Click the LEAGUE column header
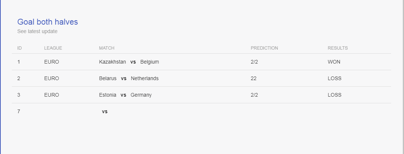The width and height of the screenshot is (404, 154). pyautogui.click(x=53, y=48)
